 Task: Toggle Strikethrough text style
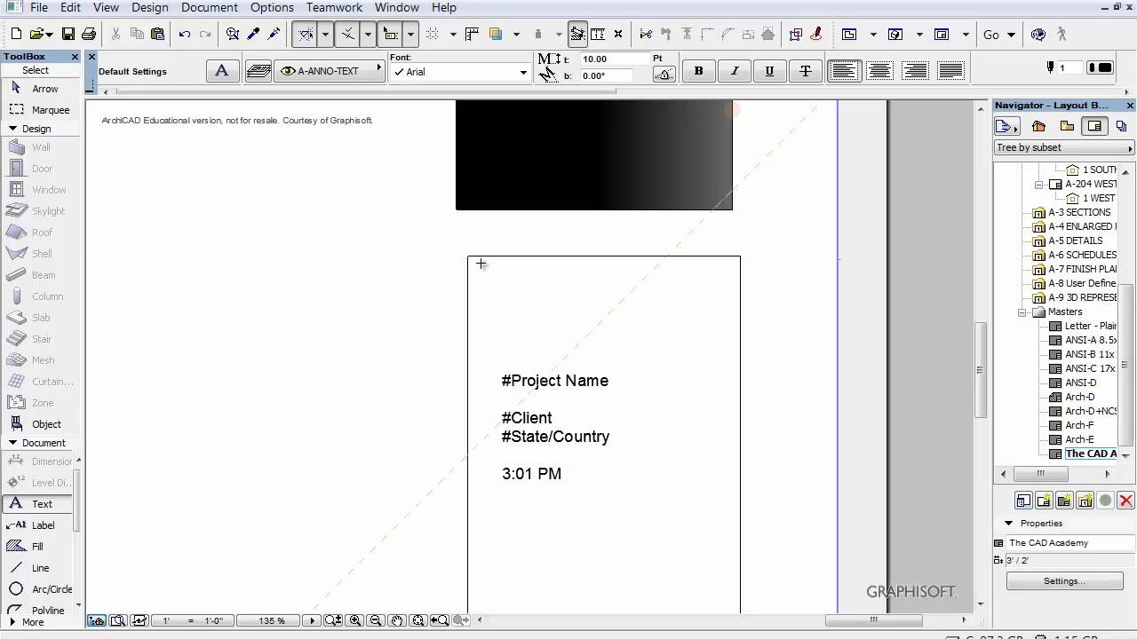pyautogui.click(x=806, y=71)
